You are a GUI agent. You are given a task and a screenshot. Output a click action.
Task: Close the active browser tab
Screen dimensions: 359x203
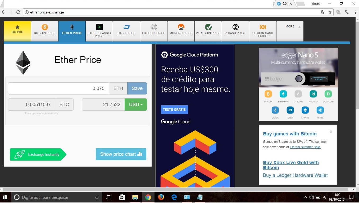pyautogui.click(x=291, y=4)
